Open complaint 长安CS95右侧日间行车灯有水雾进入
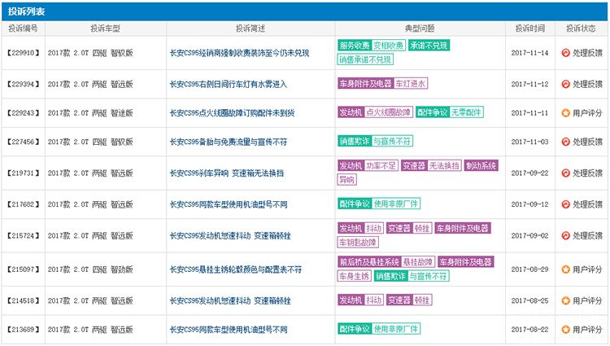This screenshot has height=346, width=610. click(228, 84)
